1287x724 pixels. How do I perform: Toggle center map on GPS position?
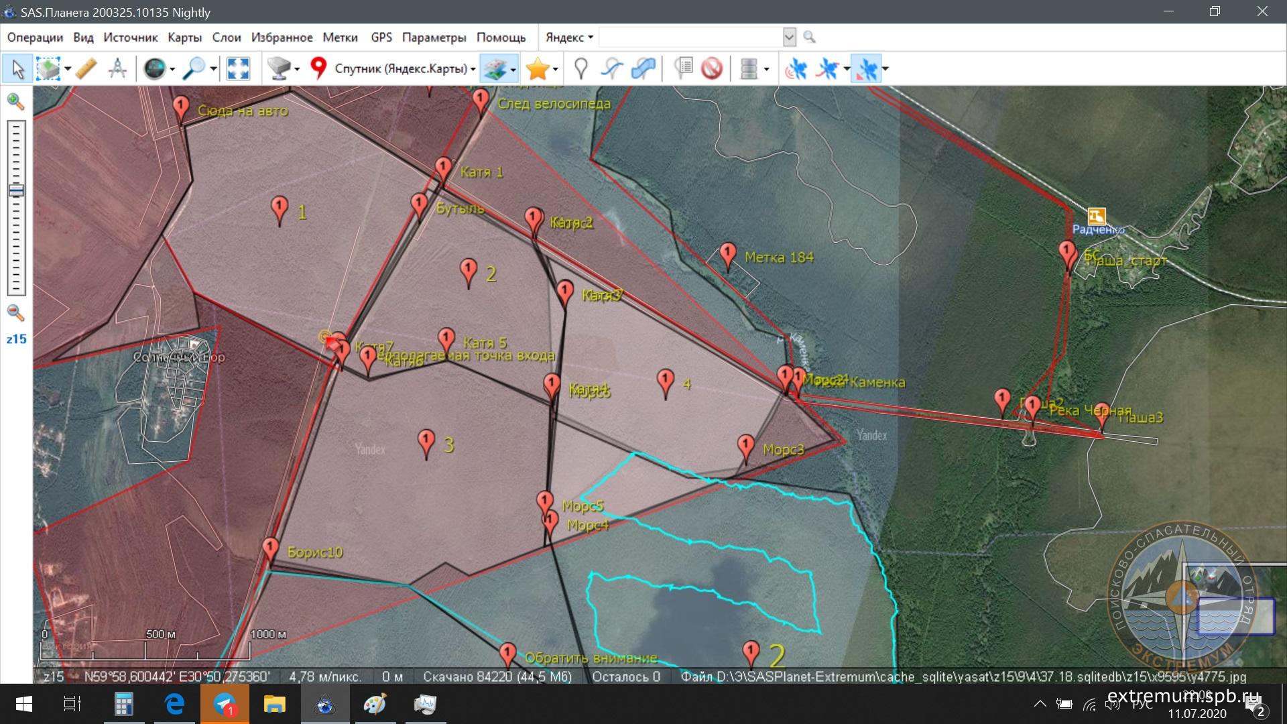(x=866, y=68)
